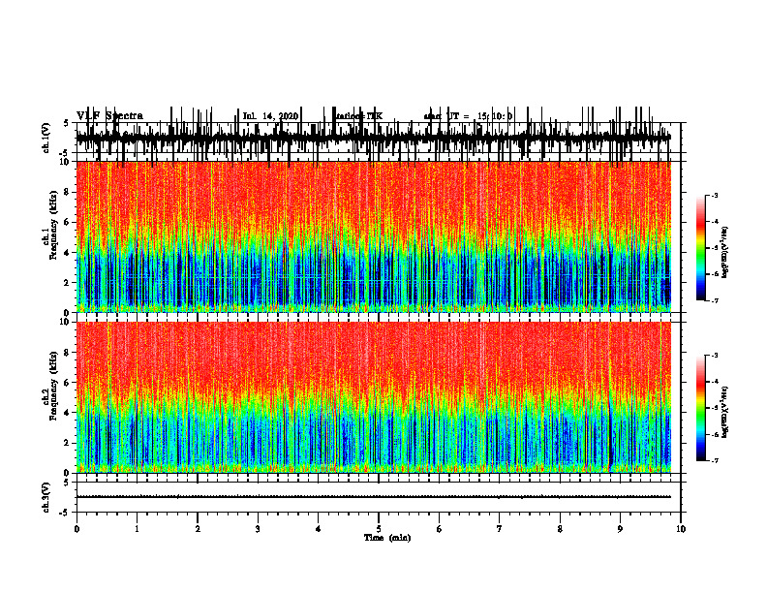The width and height of the screenshot is (767, 593).
Task: Click time axis tick label '5'
Action: coord(379,529)
